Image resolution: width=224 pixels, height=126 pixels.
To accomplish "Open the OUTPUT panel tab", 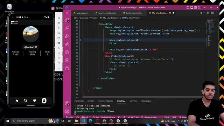I will [x=91, y=101].
